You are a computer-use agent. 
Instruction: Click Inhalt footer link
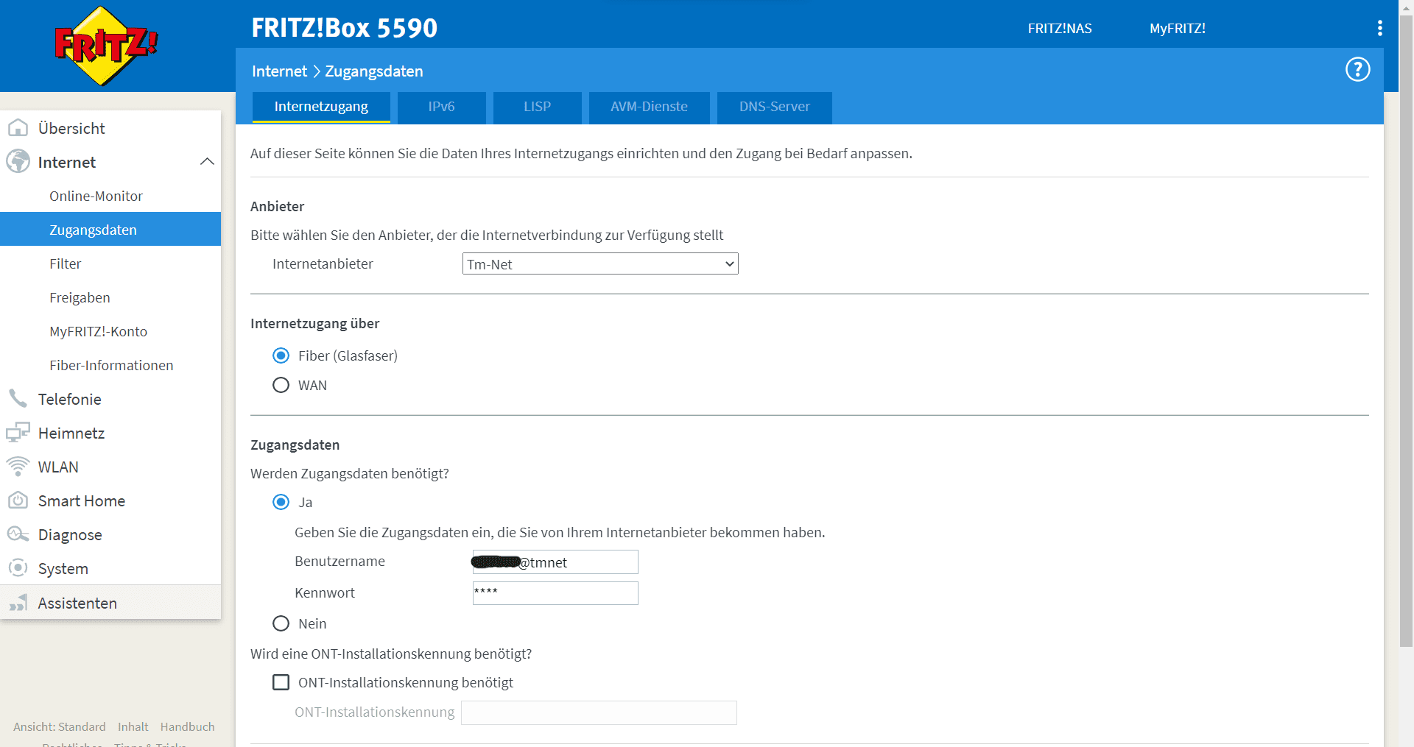click(x=133, y=726)
